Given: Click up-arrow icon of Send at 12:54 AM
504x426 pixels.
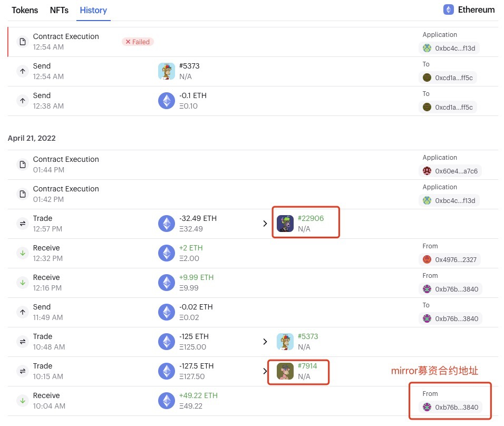Looking at the screenshot, I should [x=23, y=71].
